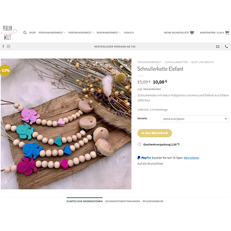Image resolution: width=231 pixels, height=231 pixels.
Task: Open the search magnifier icon
Action: (25, 32)
